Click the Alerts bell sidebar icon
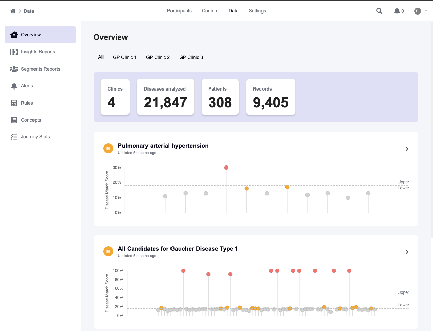433x331 pixels. click(14, 86)
